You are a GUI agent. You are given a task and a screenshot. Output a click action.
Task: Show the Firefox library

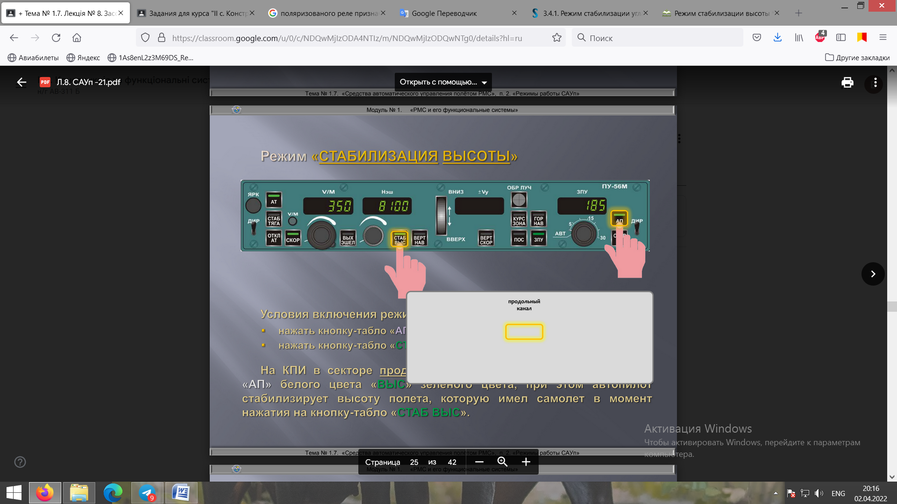point(799,38)
